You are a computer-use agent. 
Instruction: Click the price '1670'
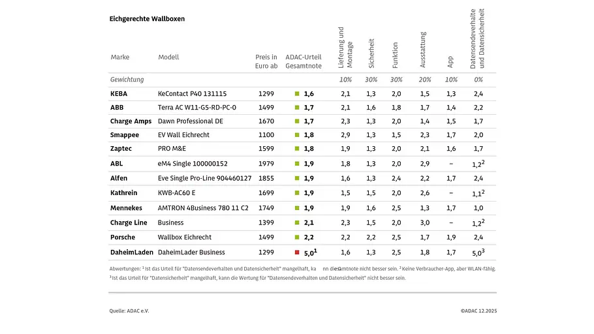pyautogui.click(x=266, y=121)
